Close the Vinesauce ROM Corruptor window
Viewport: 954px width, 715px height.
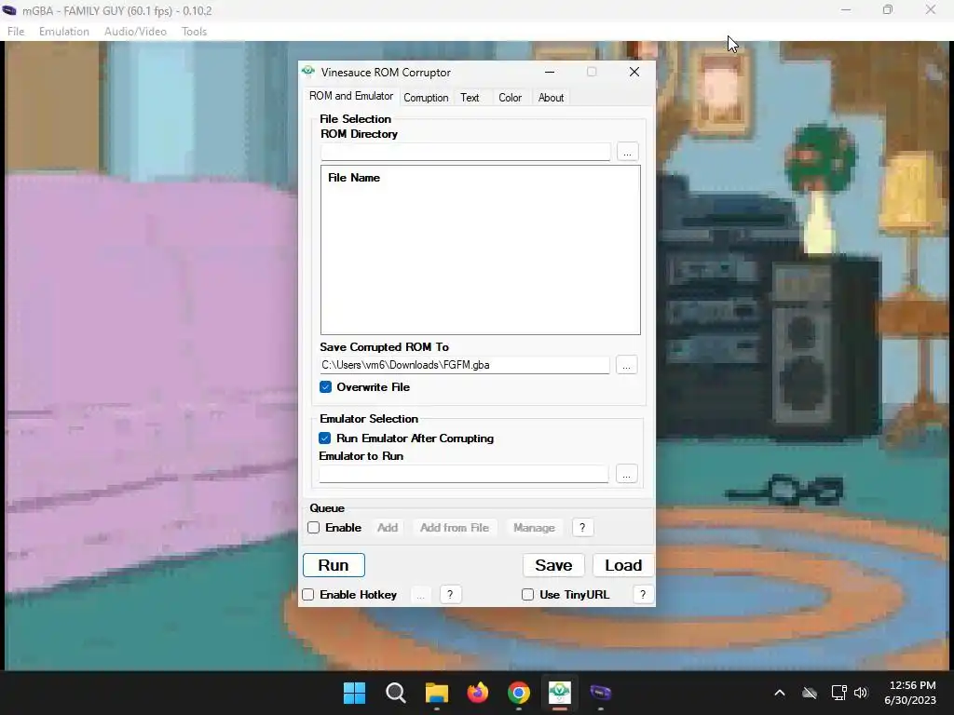634,72
